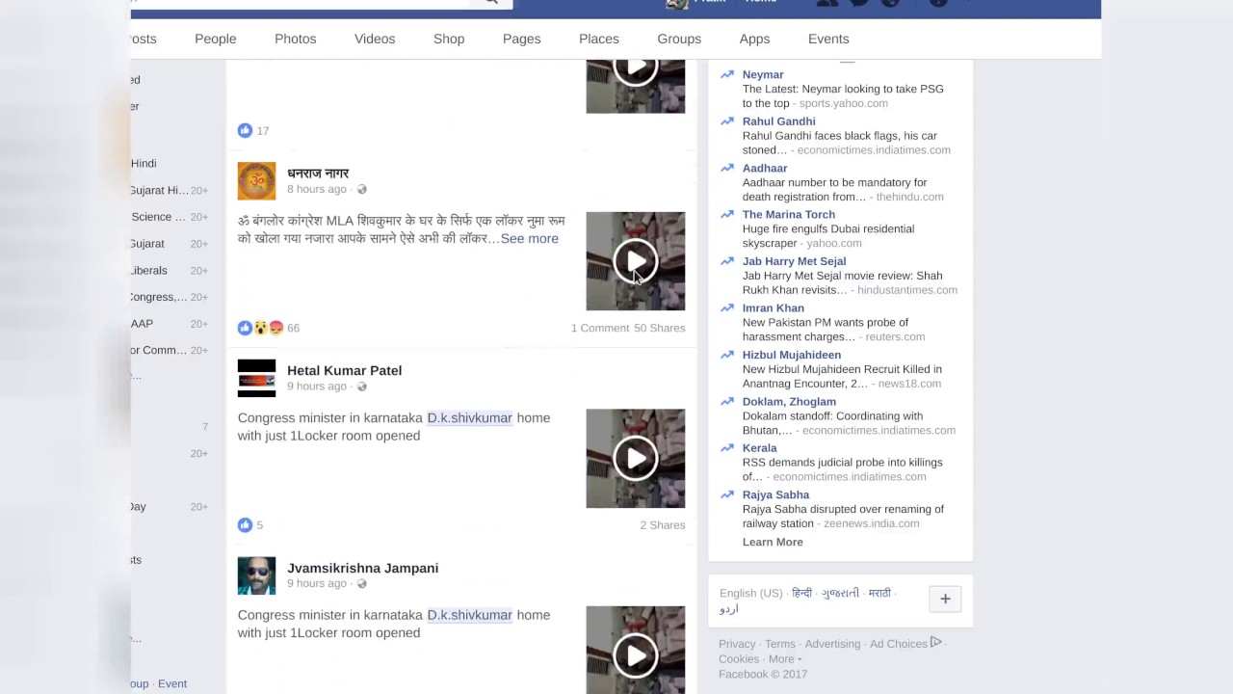Expand the post with See more

click(529, 239)
